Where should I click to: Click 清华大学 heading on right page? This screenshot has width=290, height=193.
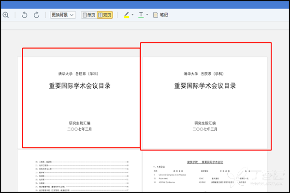tap(190, 74)
